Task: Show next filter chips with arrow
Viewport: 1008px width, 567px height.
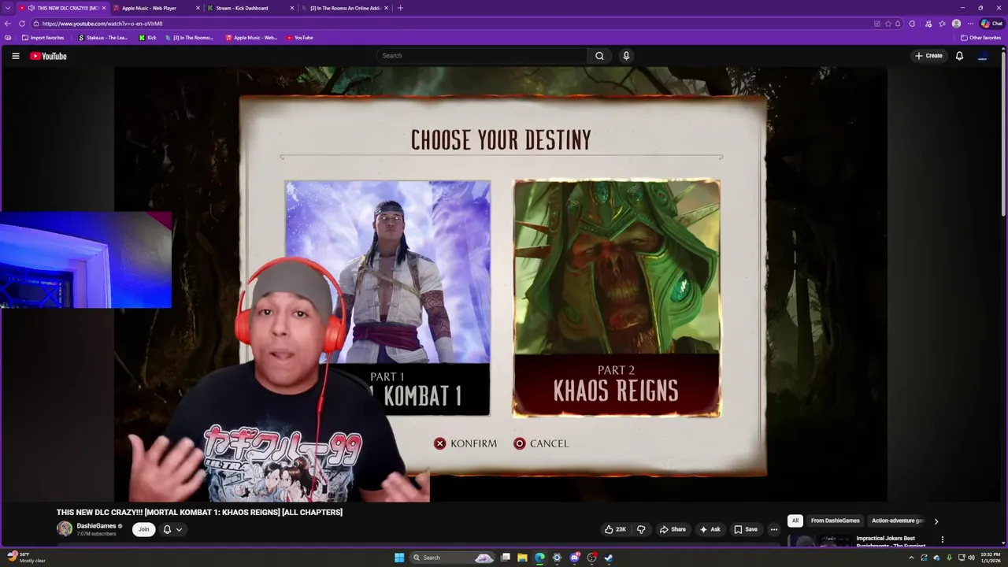Action: (x=936, y=521)
